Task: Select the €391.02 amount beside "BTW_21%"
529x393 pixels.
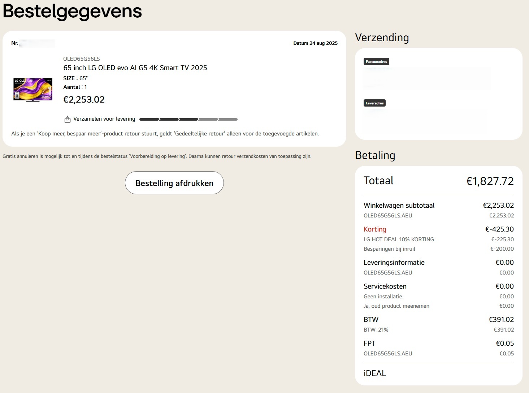Action: tap(504, 329)
